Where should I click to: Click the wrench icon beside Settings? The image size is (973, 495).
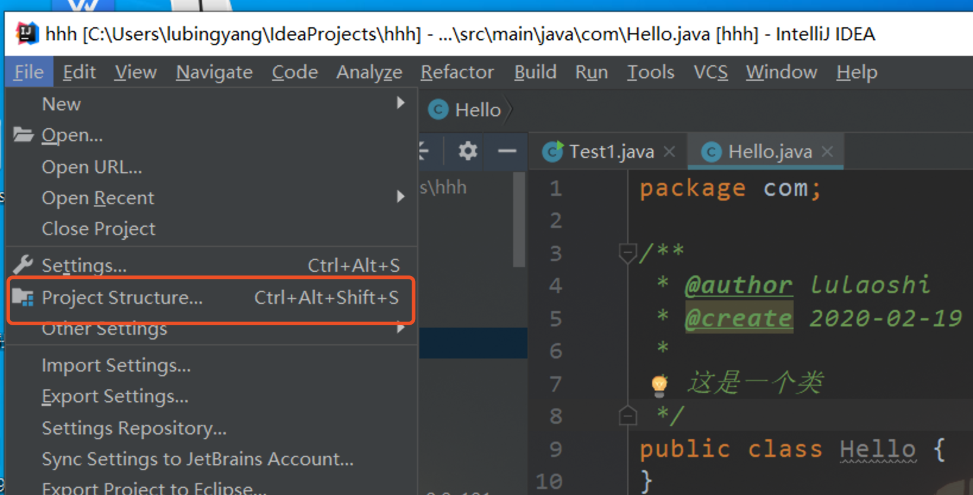tap(23, 265)
